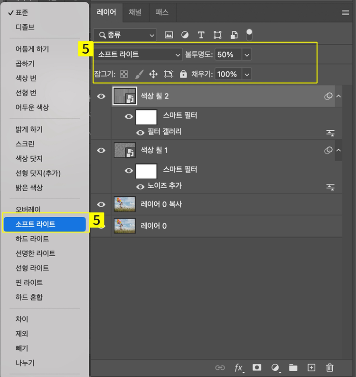The image size is (356, 377).
Task: Create a new layer
Action: click(x=311, y=367)
